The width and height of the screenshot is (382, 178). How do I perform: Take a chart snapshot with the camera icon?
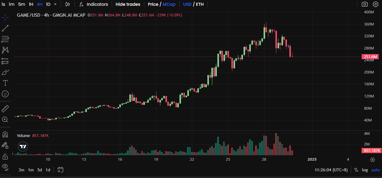[x=364, y=4]
